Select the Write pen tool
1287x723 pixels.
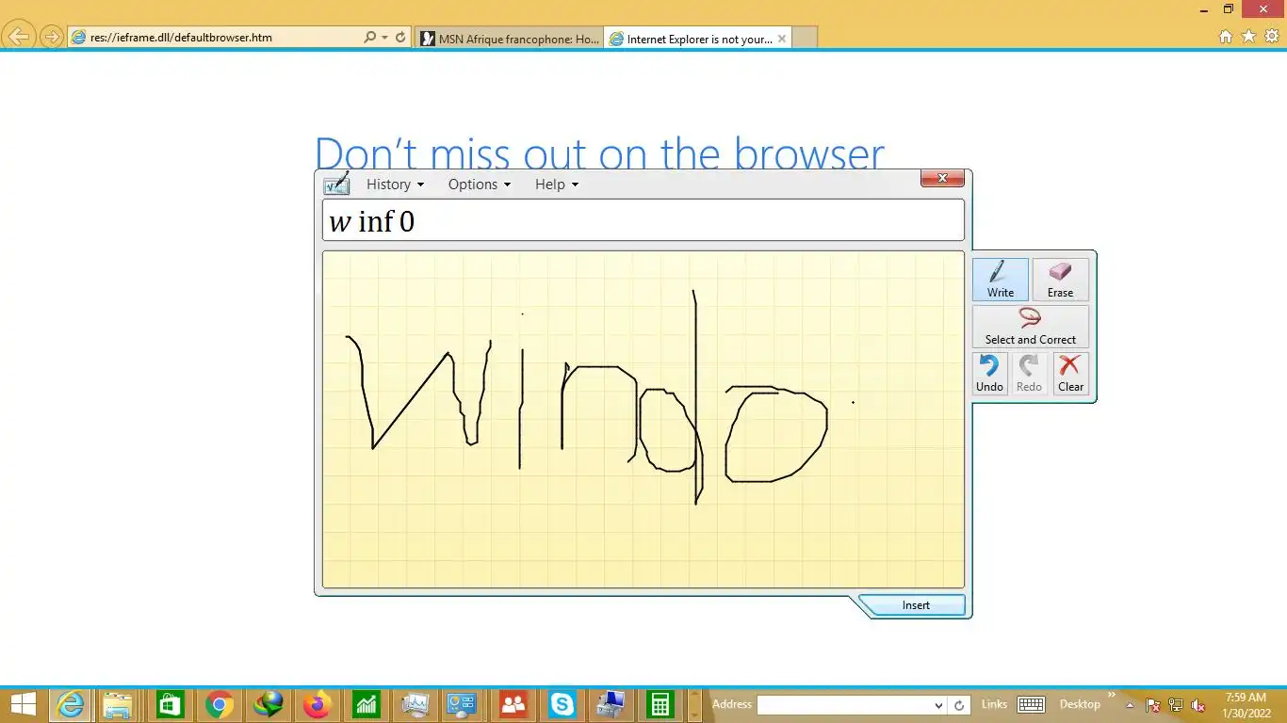click(x=1001, y=280)
